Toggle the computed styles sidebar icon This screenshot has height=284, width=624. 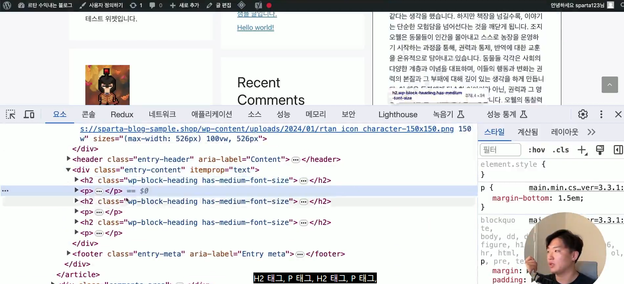coord(618,150)
